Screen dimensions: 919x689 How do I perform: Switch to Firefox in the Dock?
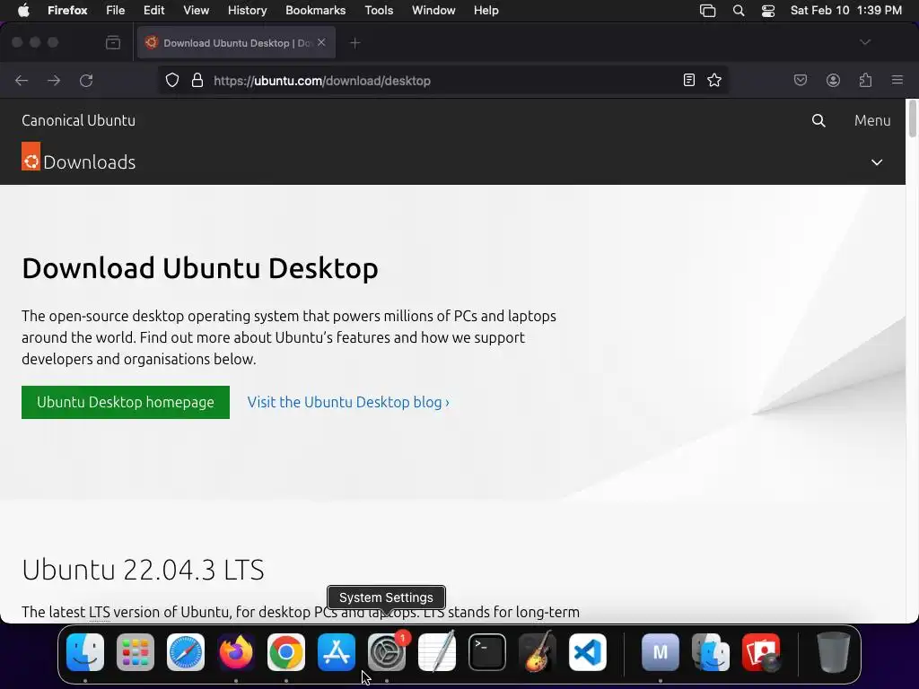tap(236, 652)
